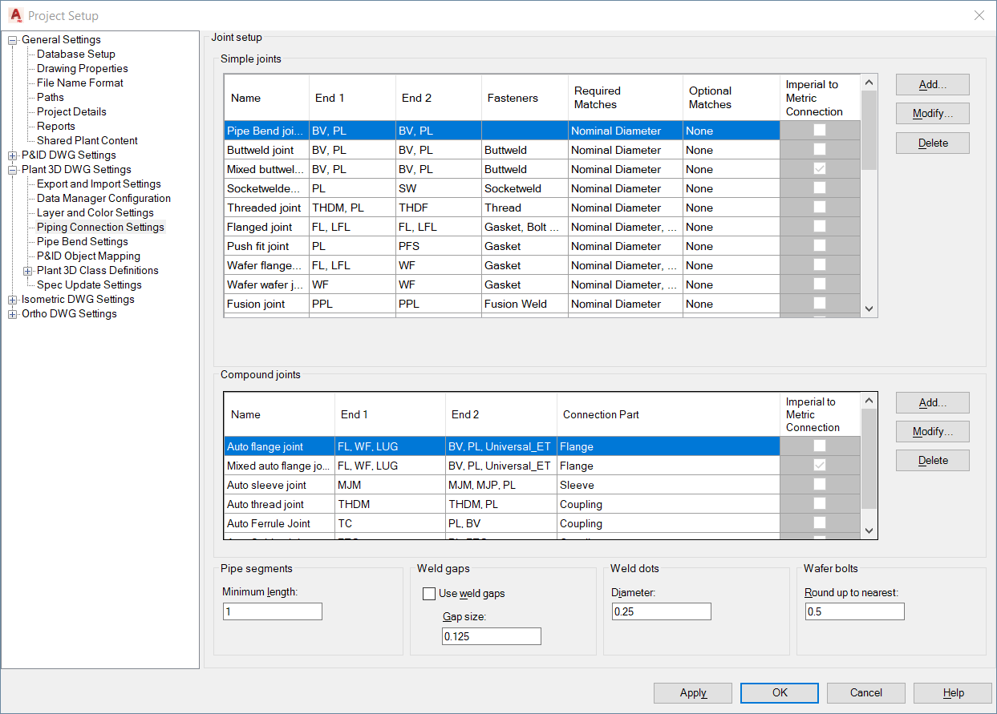The height and width of the screenshot is (714, 997).
Task: Collapse the General Settings node
Action: point(12,39)
